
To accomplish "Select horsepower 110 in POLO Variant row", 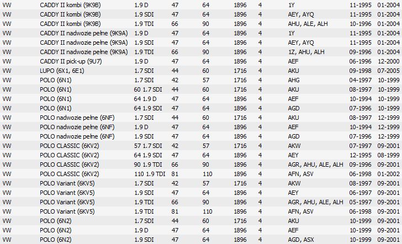I will click(x=208, y=212).
